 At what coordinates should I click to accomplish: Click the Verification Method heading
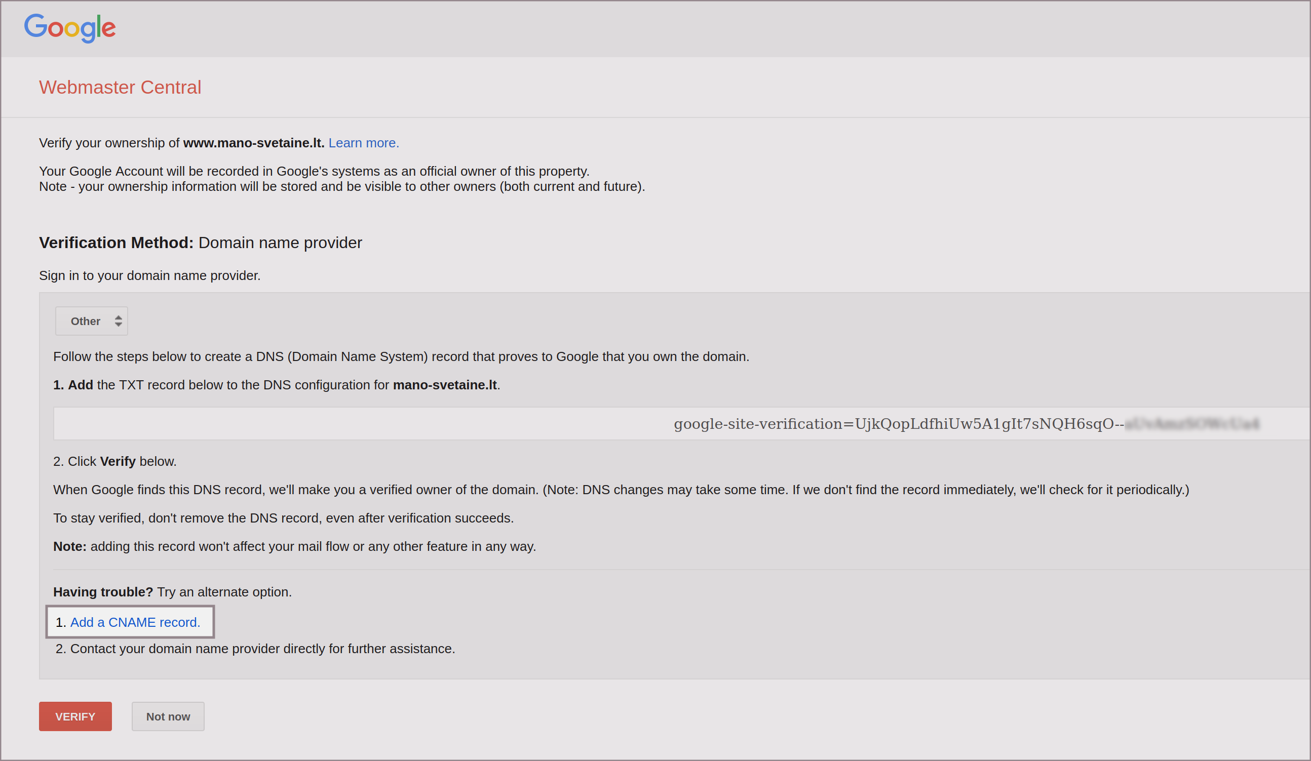[200, 243]
